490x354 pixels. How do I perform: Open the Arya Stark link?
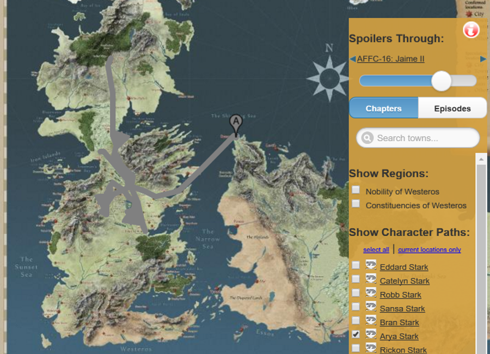[399, 336]
